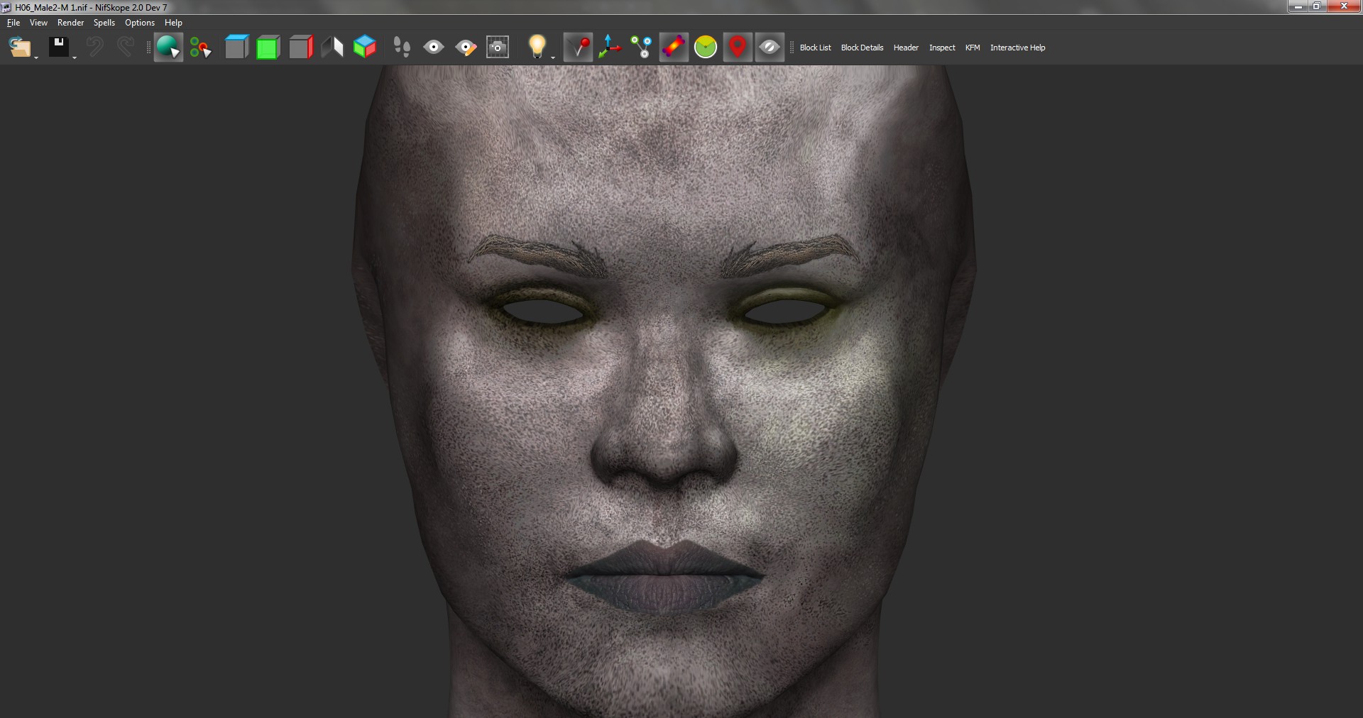
Task: Click the flip view black-white icon
Action: pyautogui.click(x=332, y=48)
